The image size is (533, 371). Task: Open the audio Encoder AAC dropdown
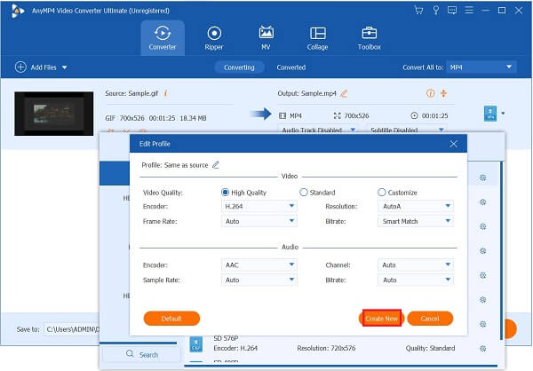click(259, 264)
